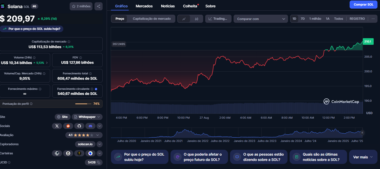Click the verified badge by Fornecimento circulante
The height and width of the screenshot is (169, 380).
[x=96, y=89]
